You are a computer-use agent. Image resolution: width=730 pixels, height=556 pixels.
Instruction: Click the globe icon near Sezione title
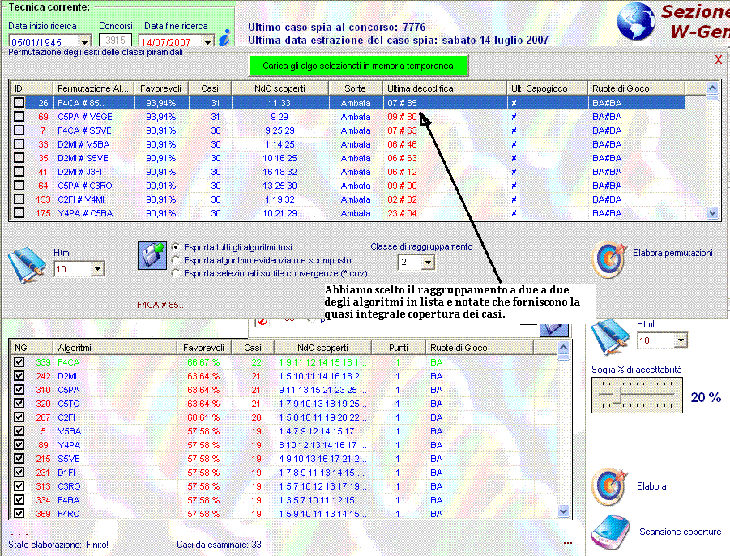[636, 22]
